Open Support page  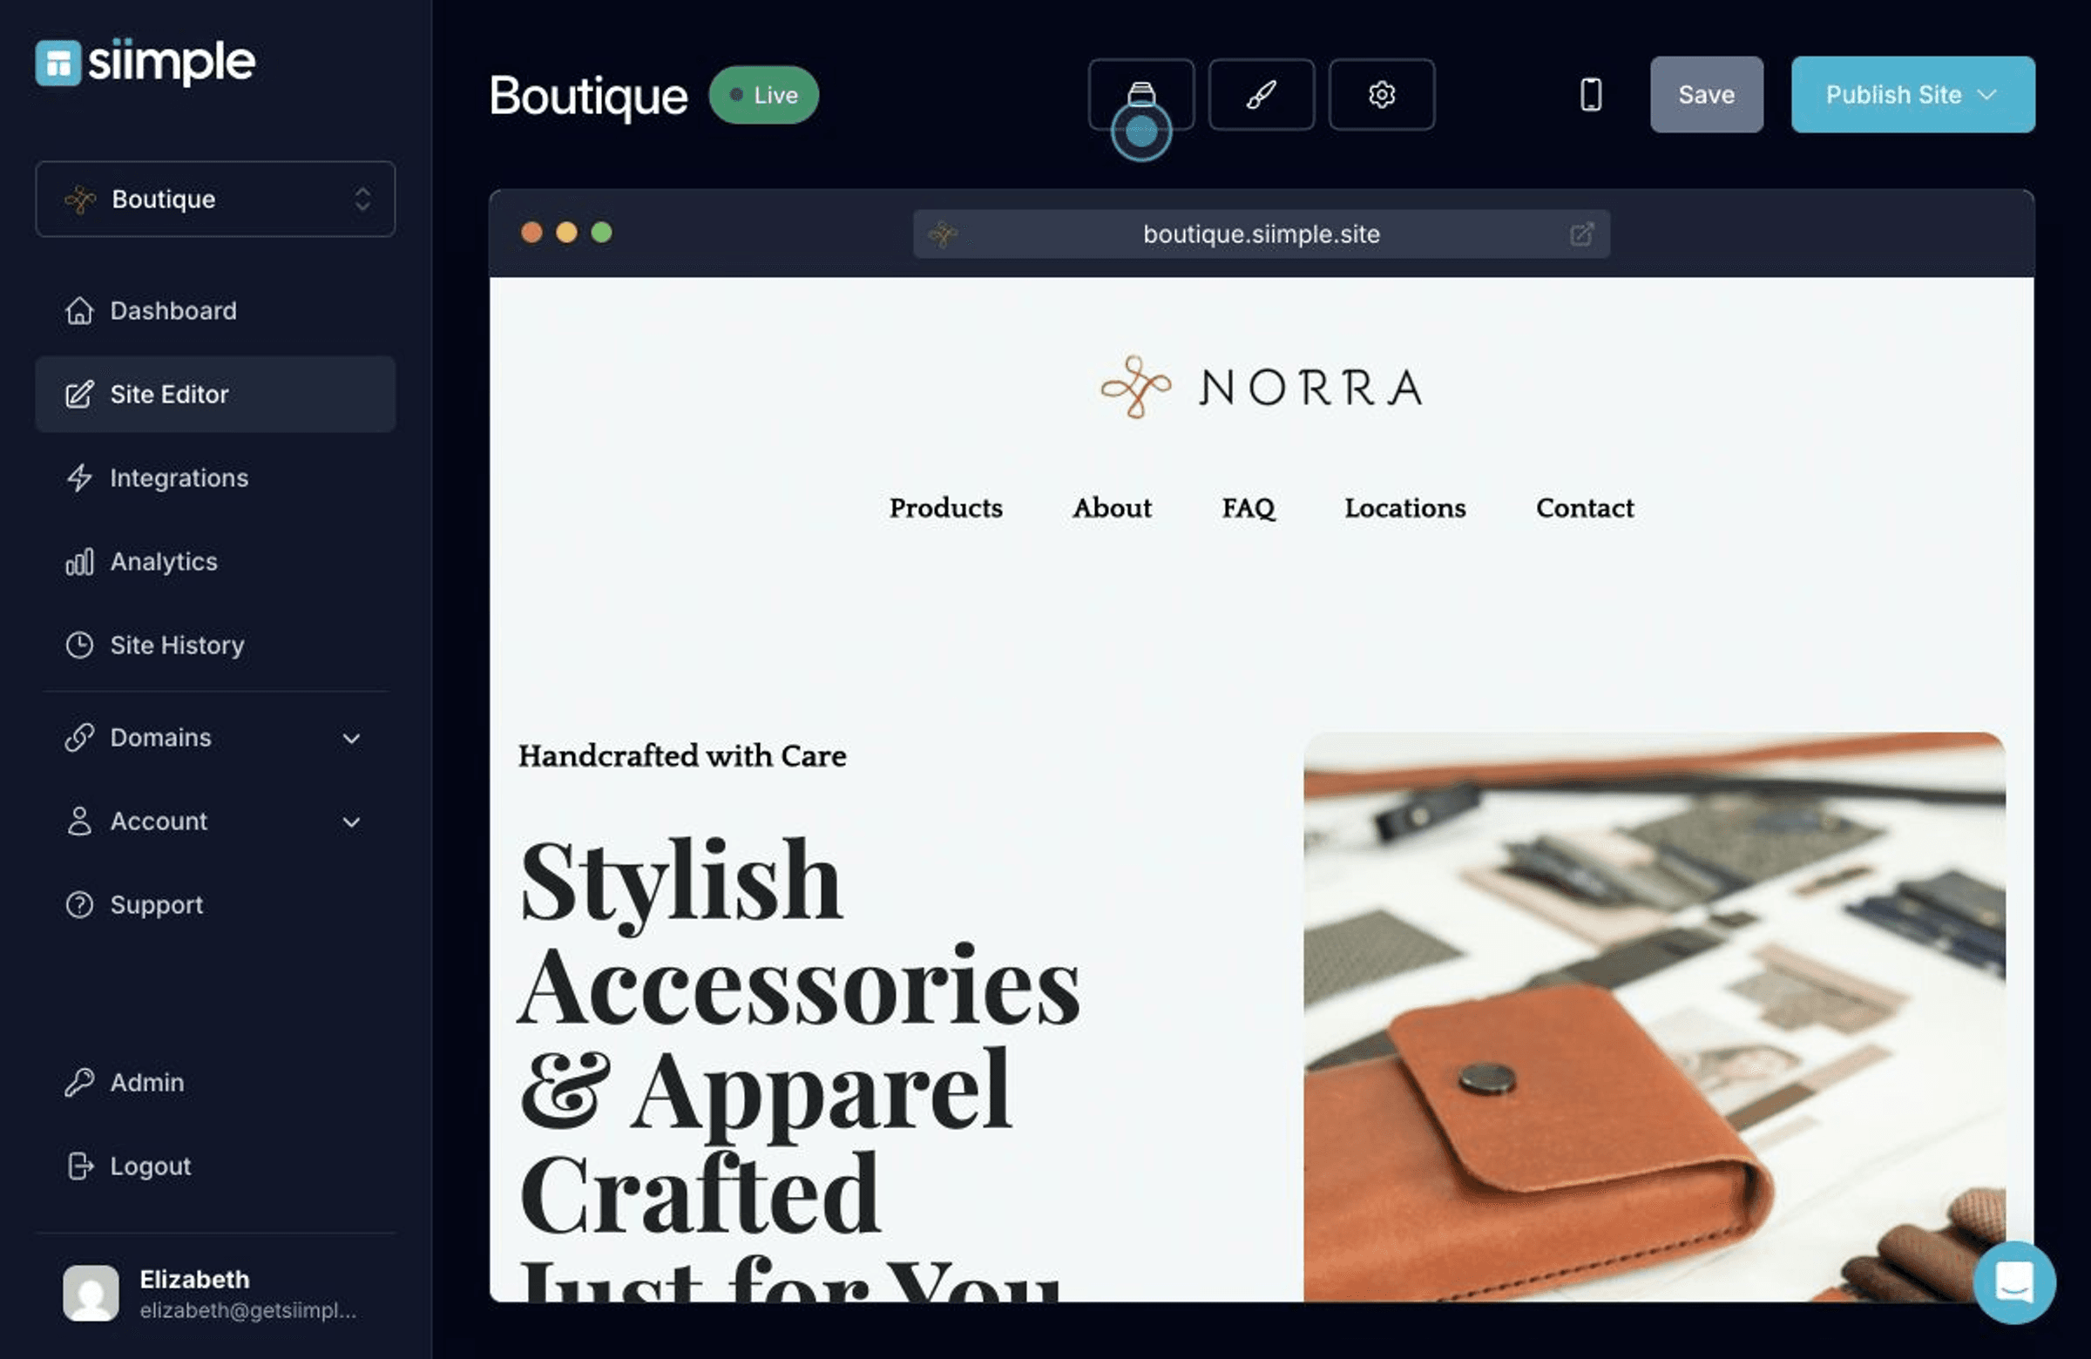pos(215,904)
